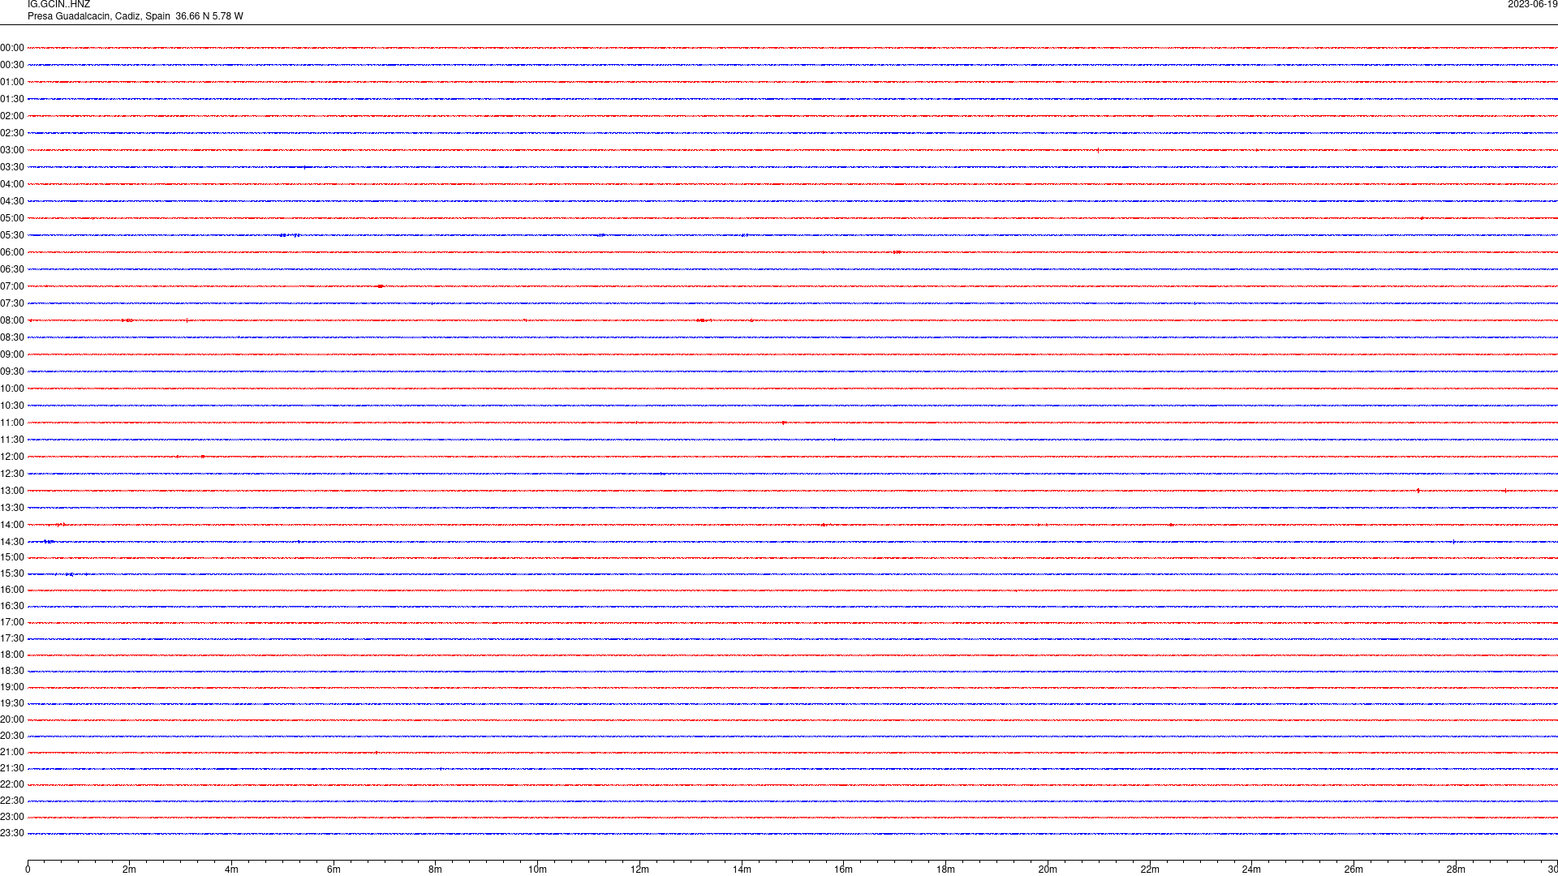Select the 13:30 time row label
This screenshot has height=876, width=1558.
(x=12, y=508)
